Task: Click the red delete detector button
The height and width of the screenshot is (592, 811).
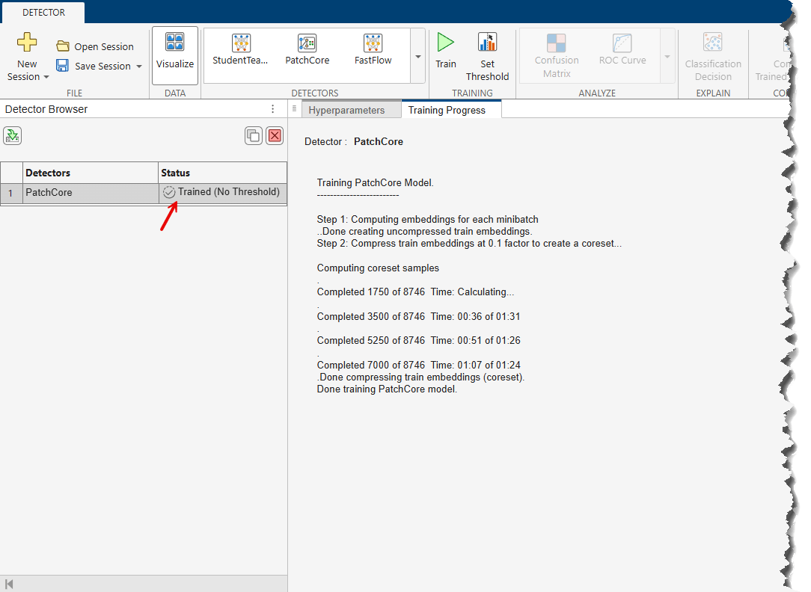Action: click(275, 136)
